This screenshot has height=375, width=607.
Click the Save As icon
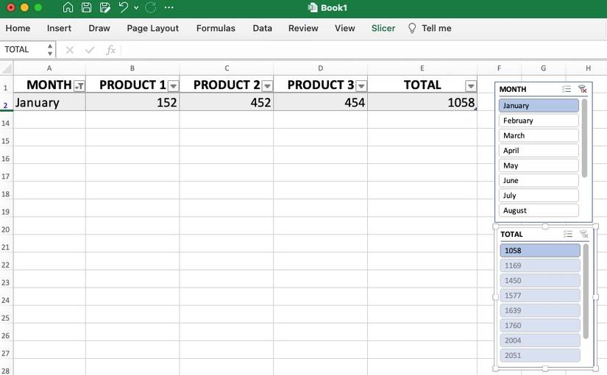point(104,8)
